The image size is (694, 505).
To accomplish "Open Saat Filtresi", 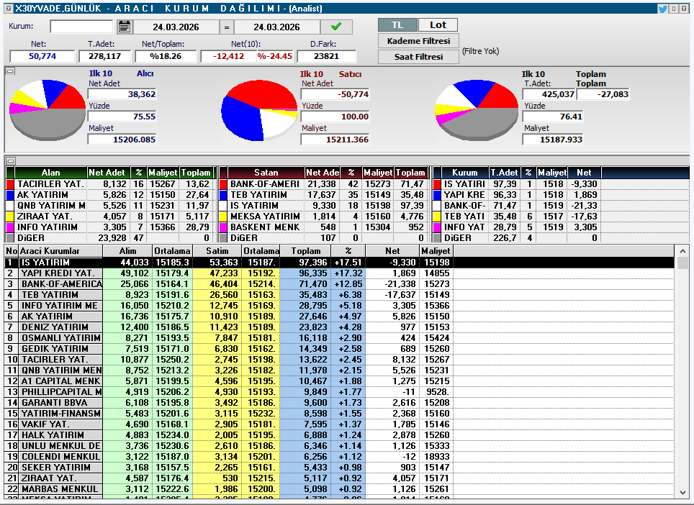I will (x=418, y=57).
